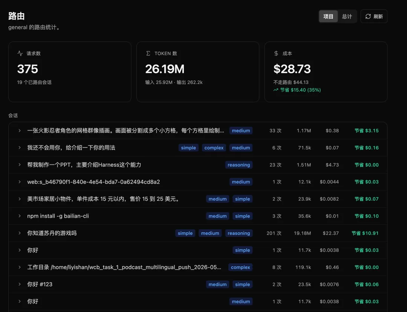Click the 26.19M token total
The height and width of the screenshot is (312, 407).
click(x=165, y=69)
